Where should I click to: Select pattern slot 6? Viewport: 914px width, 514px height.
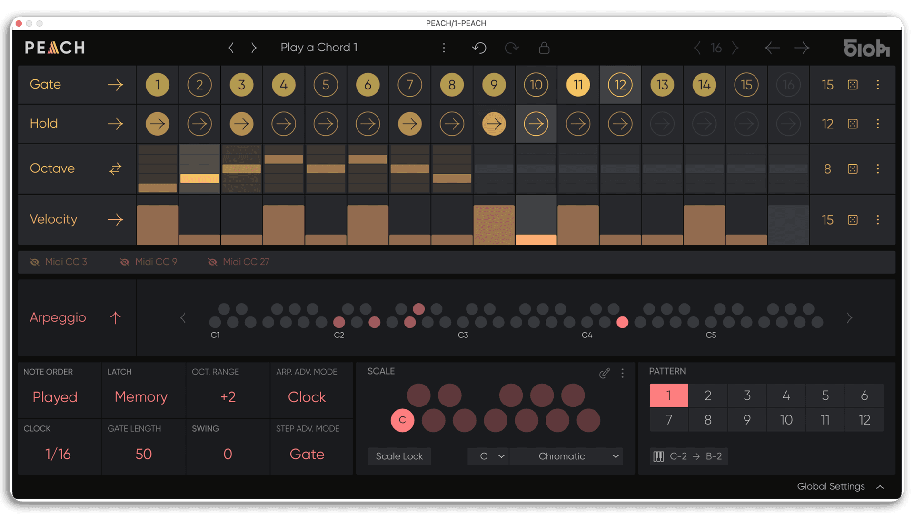[x=864, y=395]
